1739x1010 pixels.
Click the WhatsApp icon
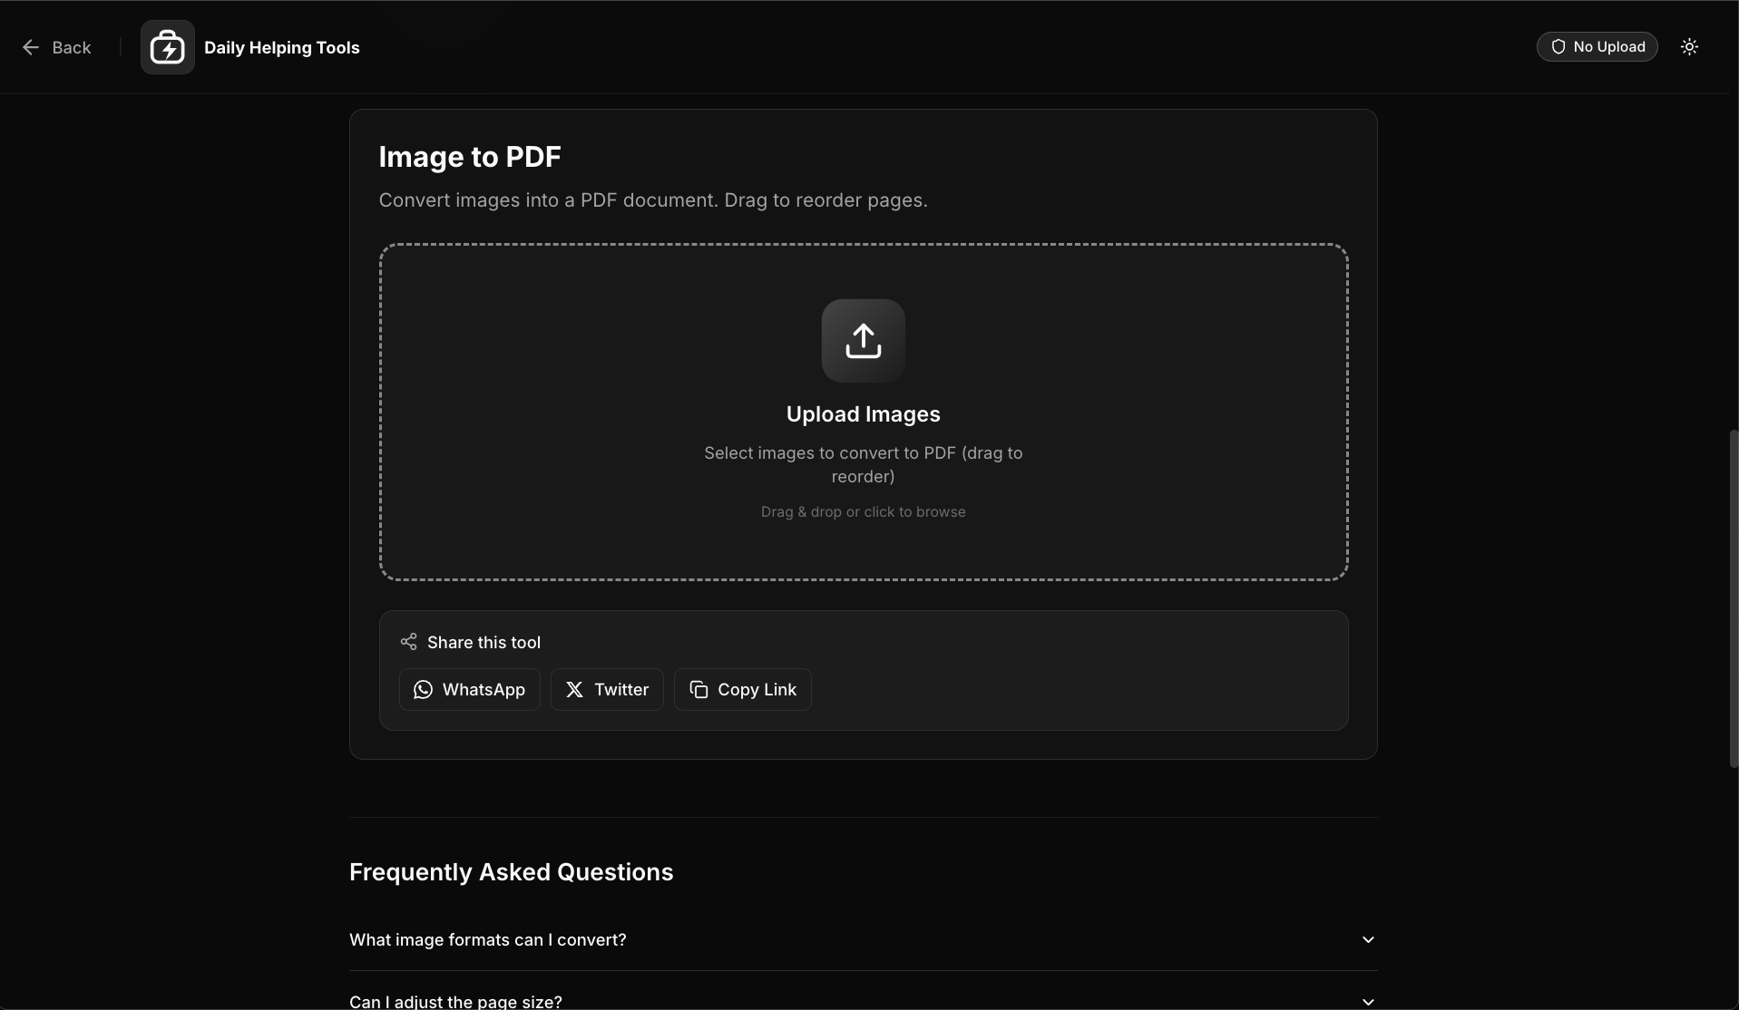[x=423, y=689]
